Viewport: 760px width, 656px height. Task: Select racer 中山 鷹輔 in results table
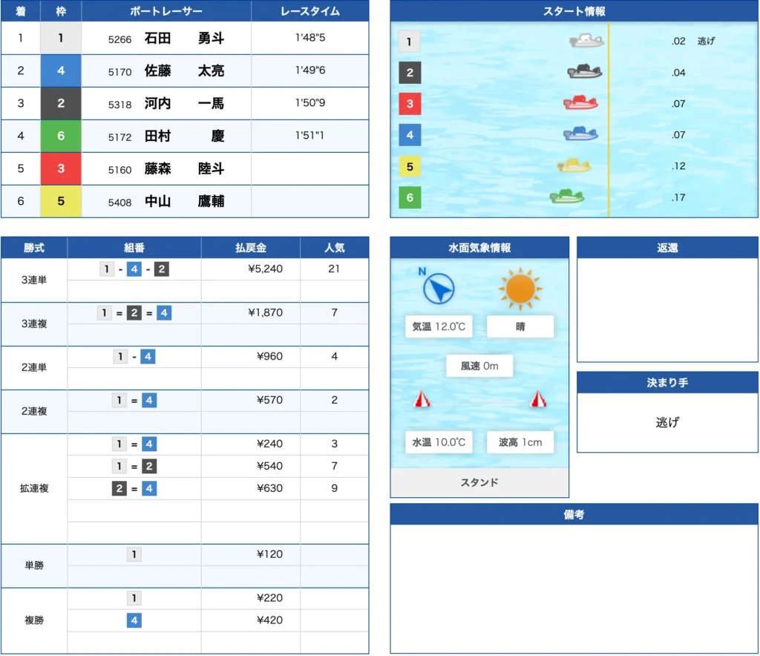tap(184, 202)
